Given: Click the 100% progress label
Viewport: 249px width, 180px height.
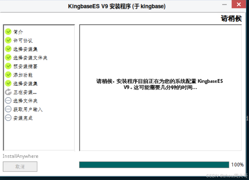Looking at the screenshot, I should 237,165.
